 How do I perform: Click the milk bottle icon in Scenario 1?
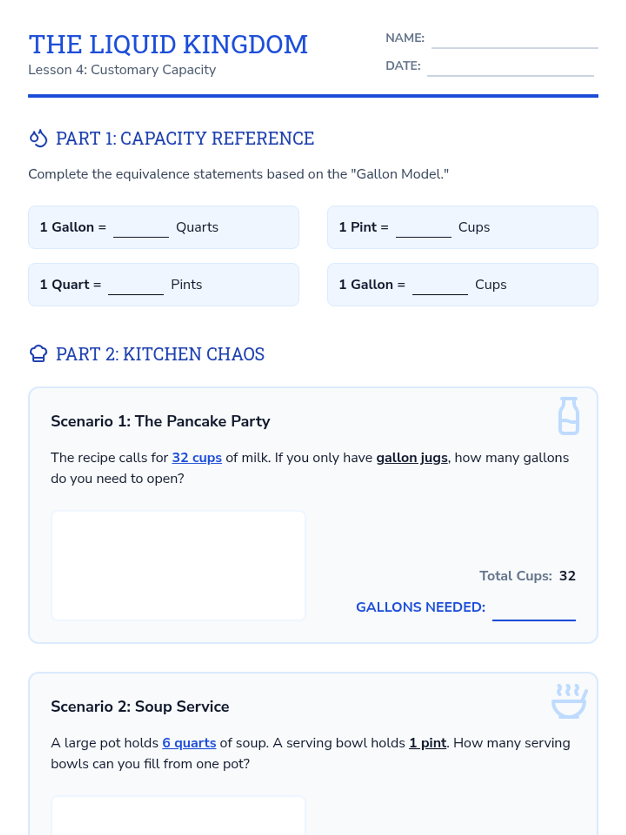click(x=568, y=416)
